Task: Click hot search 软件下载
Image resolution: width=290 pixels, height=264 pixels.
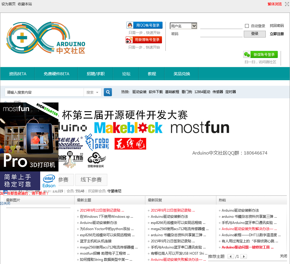Action: coord(156,92)
